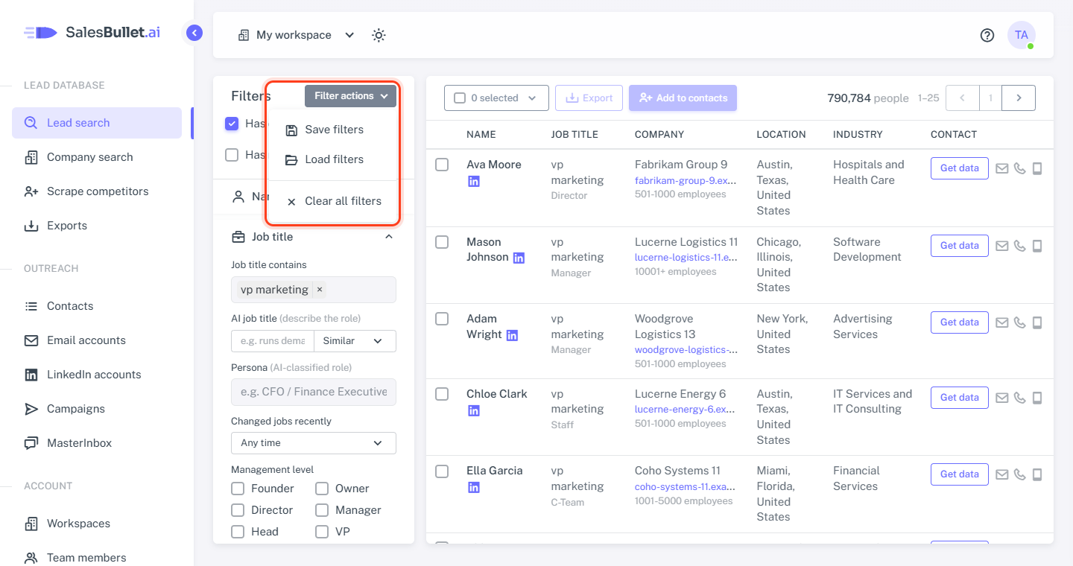Open Scrape competitors in the sidebar
This screenshot has width=1073, height=566.
click(x=97, y=191)
